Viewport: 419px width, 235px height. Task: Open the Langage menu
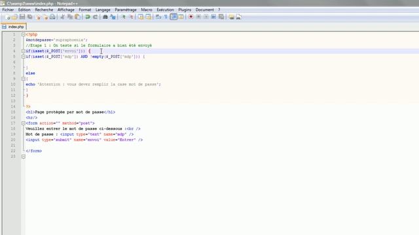click(103, 10)
